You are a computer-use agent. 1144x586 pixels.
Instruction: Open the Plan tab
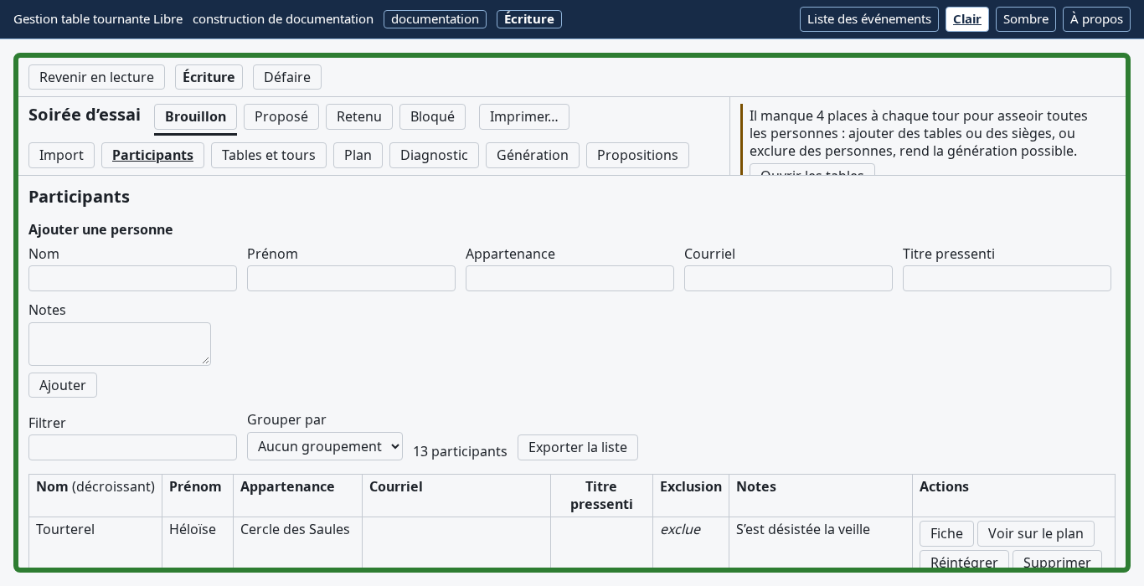tap(358, 156)
